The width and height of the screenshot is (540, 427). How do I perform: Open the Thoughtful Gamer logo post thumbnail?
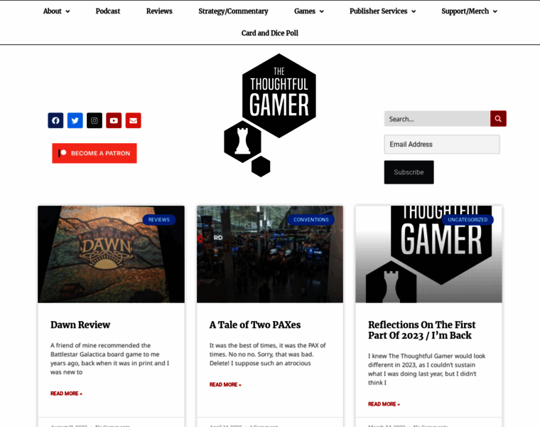pos(428,254)
